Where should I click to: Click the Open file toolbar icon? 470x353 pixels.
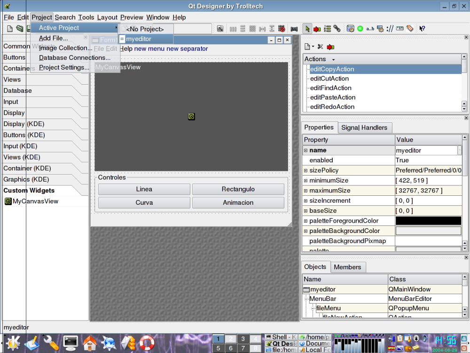19,29
